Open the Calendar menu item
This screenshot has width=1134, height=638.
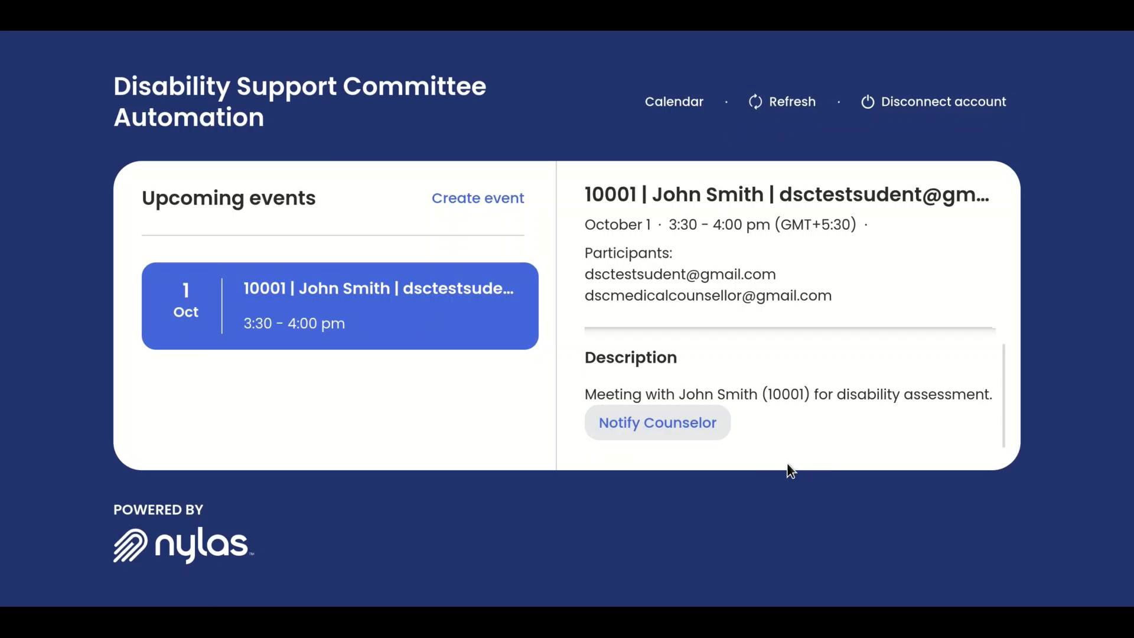coord(674,102)
